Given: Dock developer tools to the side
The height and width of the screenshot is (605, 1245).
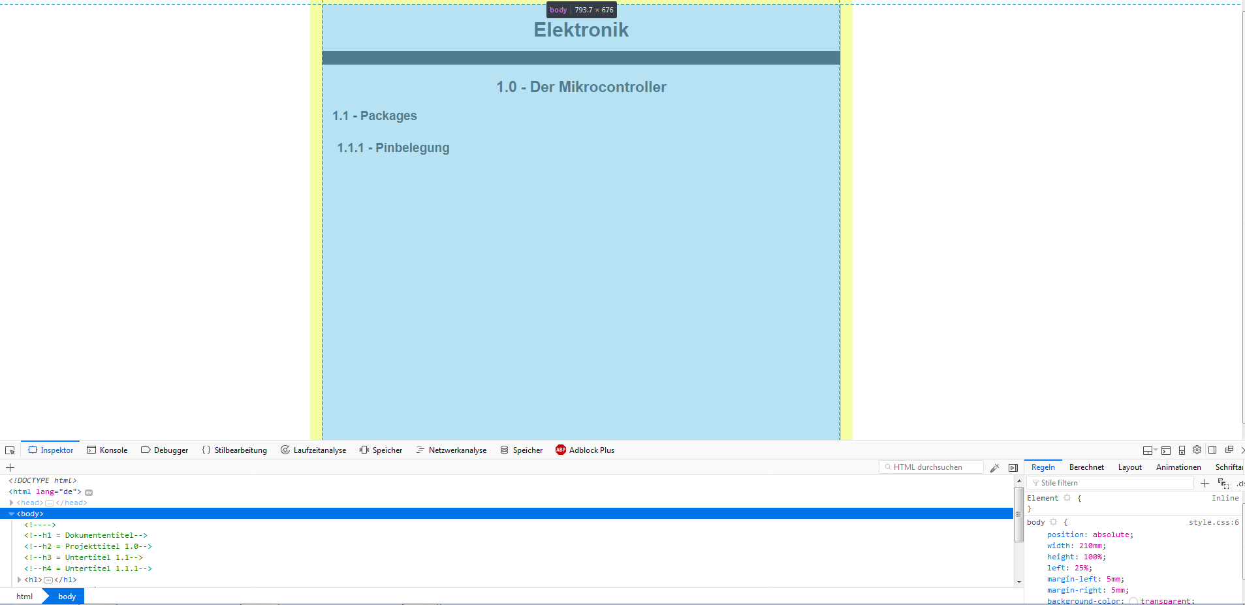Looking at the screenshot, I should pos(1212,450).
